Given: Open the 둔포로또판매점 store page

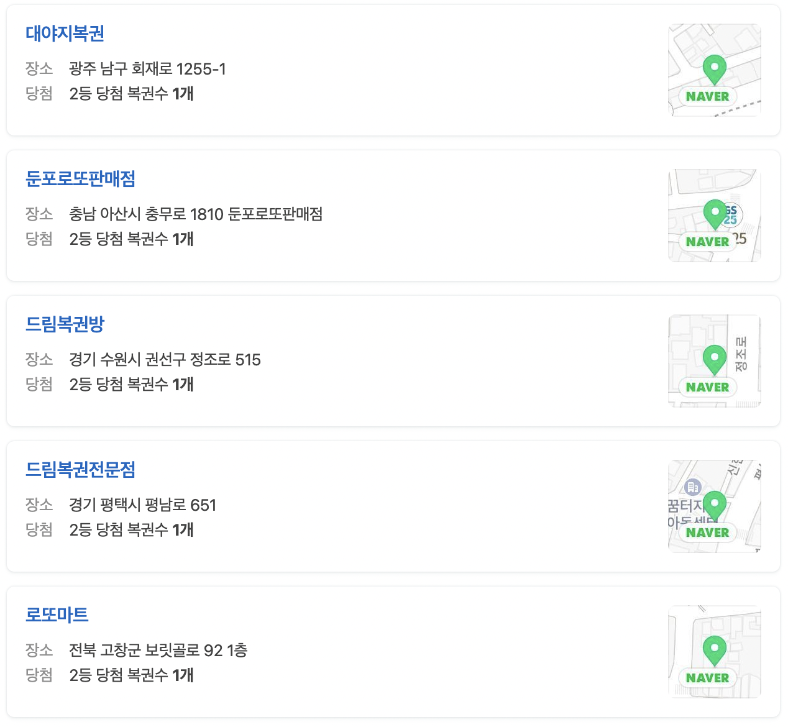Looking at the screenshot, I should click(x=81, y=179).
